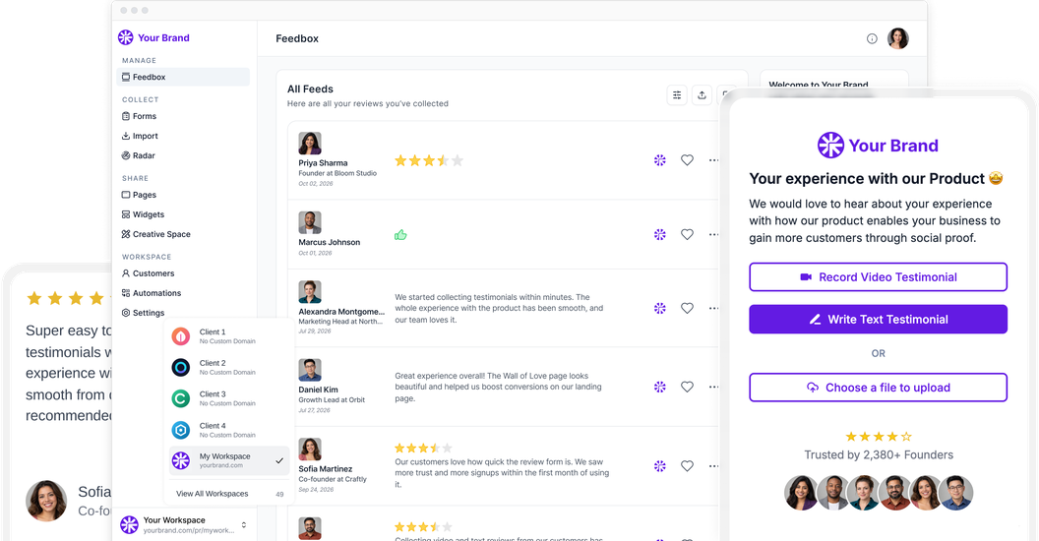Open more options for Sofia Martinez's review
Image resolution: width=1039 pixels, height=541 pixels.
(x=713, y=466)
